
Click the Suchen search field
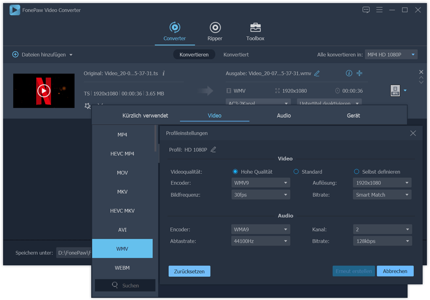[125, 285]
